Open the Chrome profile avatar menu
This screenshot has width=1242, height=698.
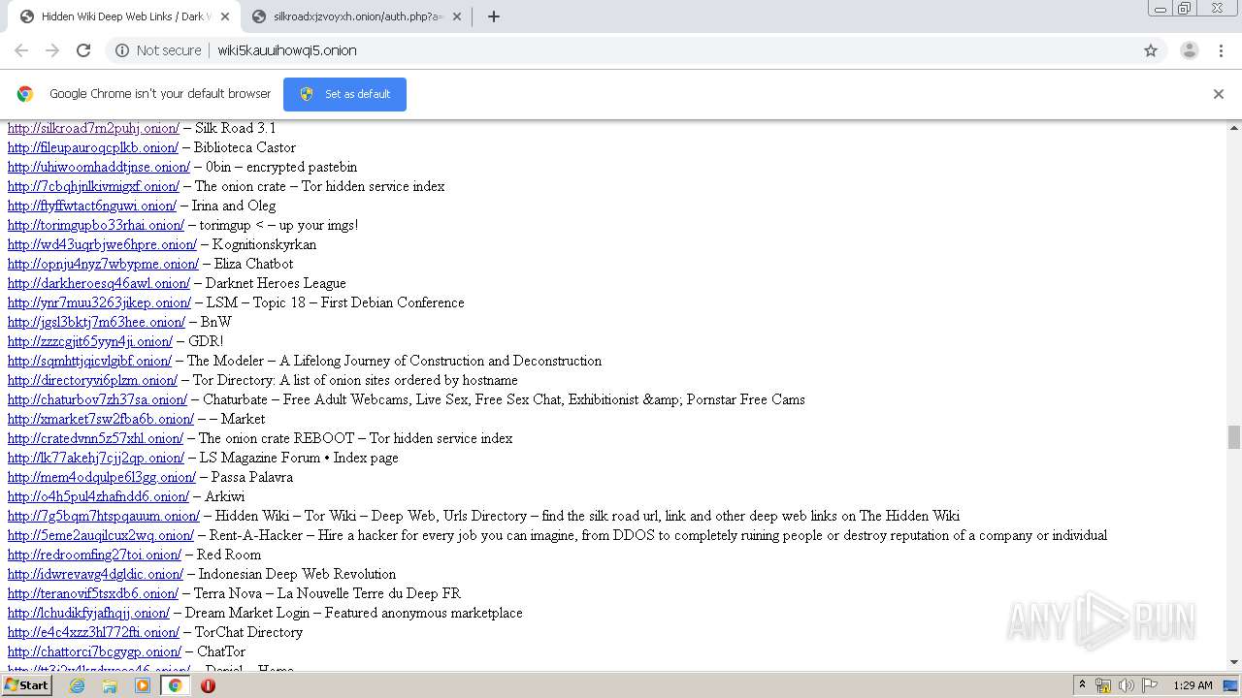[x=1189, y=50]
